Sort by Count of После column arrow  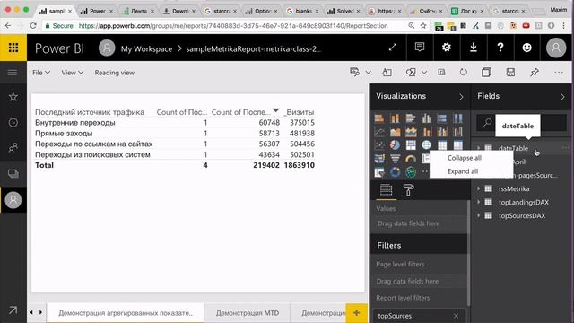(x=276, y=109)
